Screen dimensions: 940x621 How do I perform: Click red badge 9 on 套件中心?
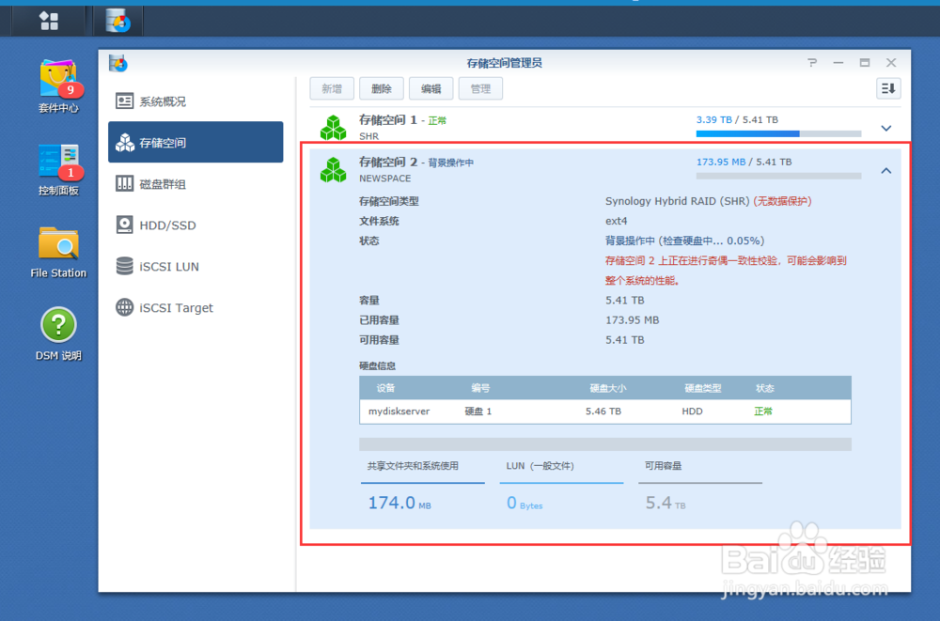(70, 90)
